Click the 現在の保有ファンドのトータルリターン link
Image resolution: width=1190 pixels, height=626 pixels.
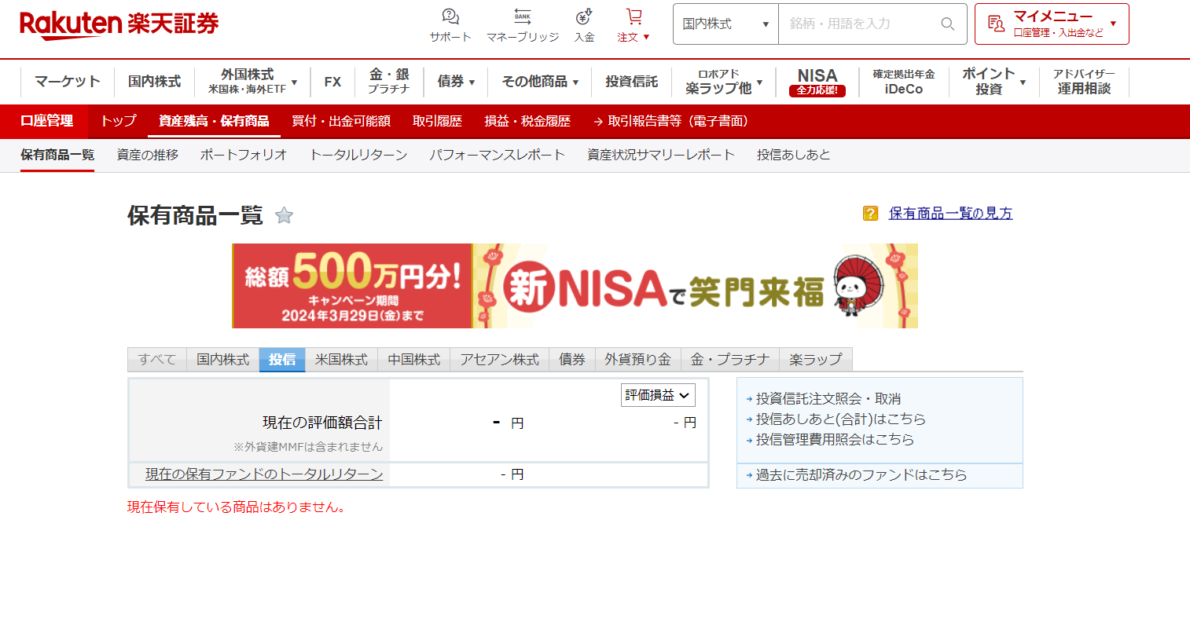click(x=264, y=474)
